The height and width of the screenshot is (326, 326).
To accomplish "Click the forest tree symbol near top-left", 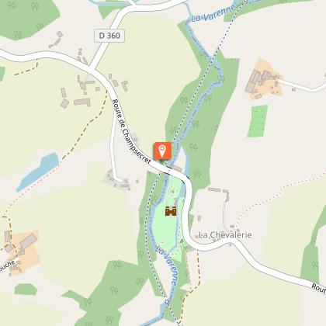I will [11, 5].
